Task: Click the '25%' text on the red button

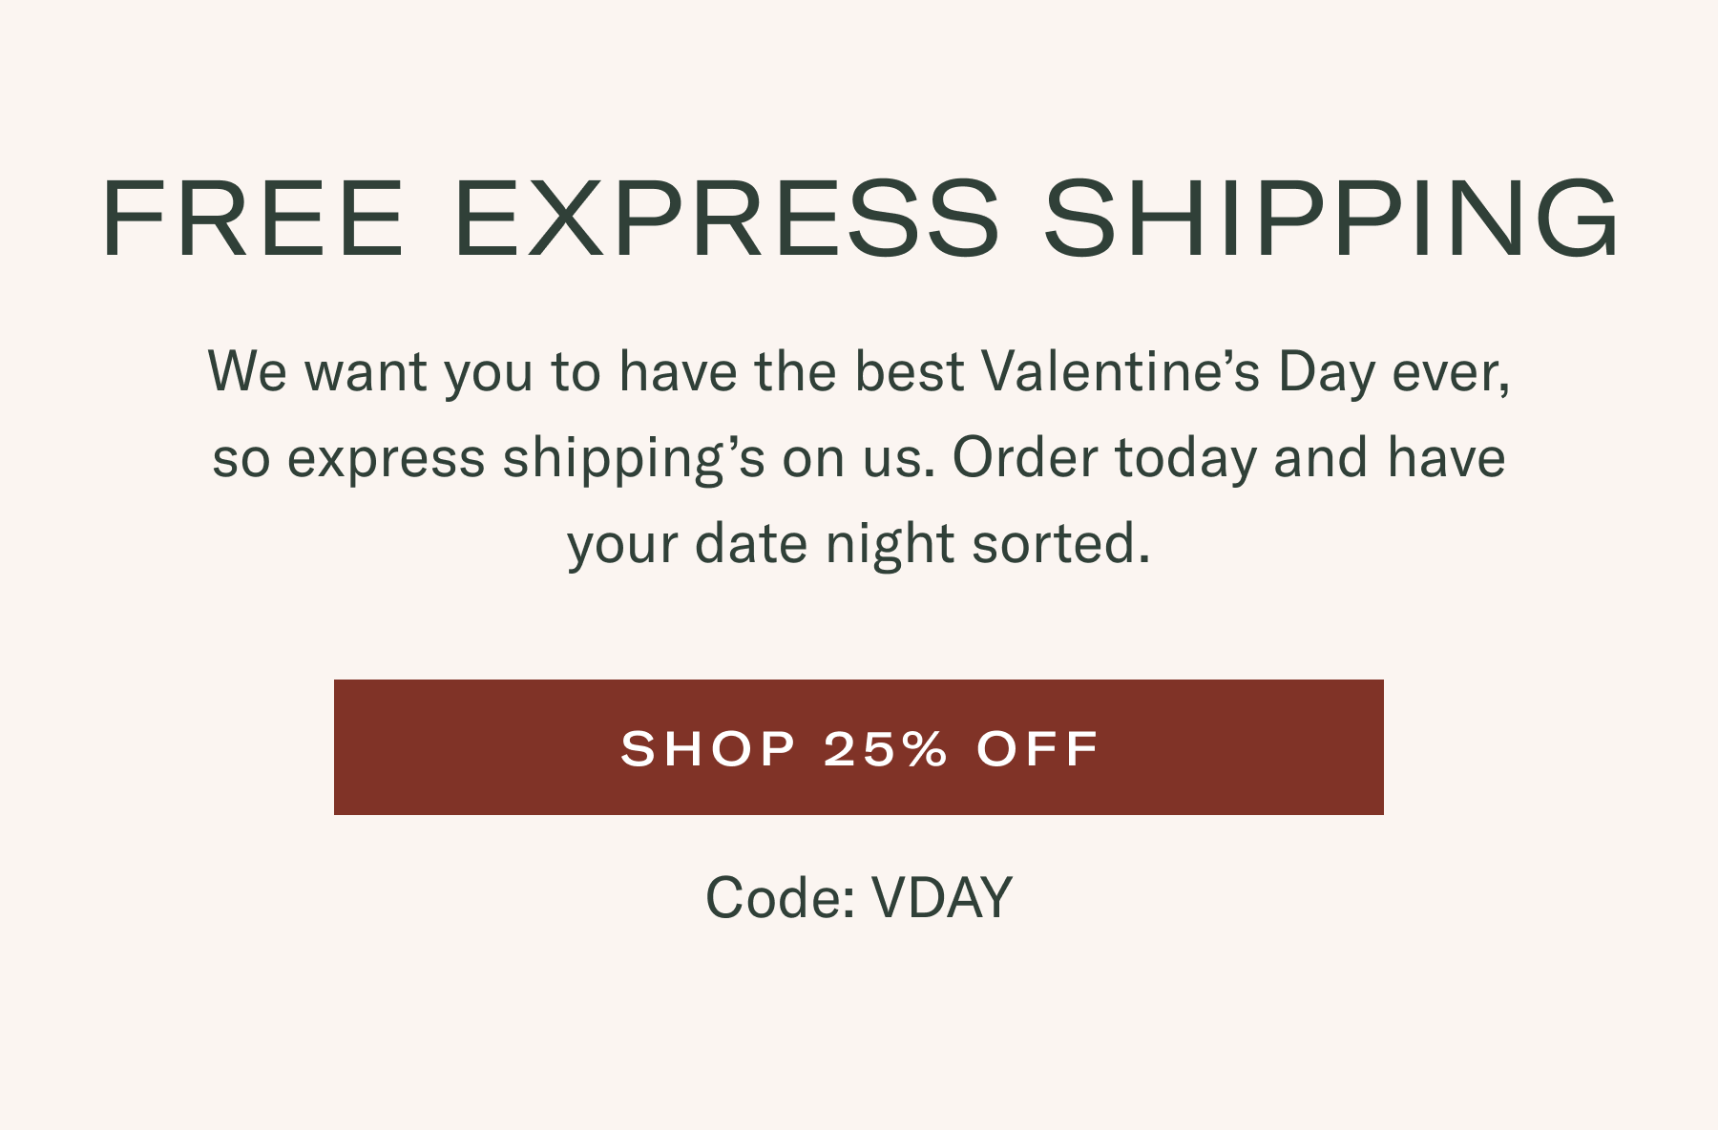Action: point(886,748)
